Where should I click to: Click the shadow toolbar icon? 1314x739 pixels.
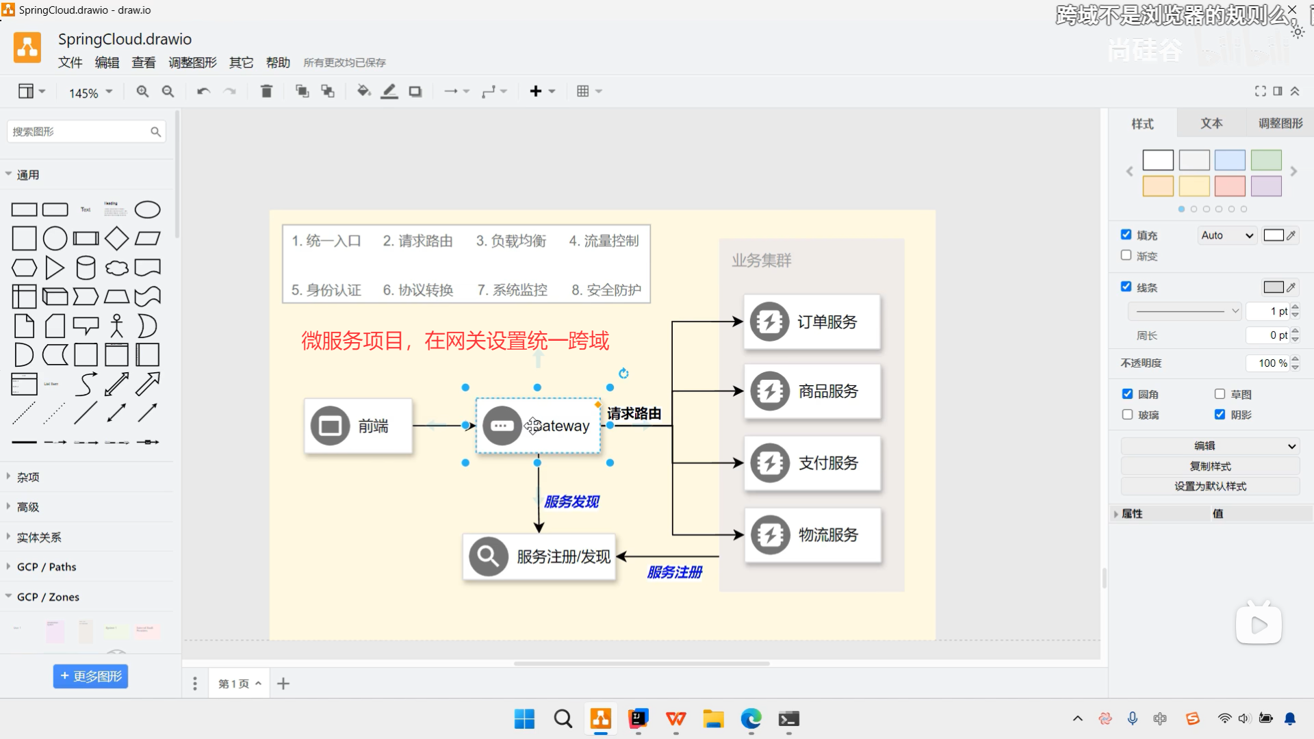click(x=415, y=91)
